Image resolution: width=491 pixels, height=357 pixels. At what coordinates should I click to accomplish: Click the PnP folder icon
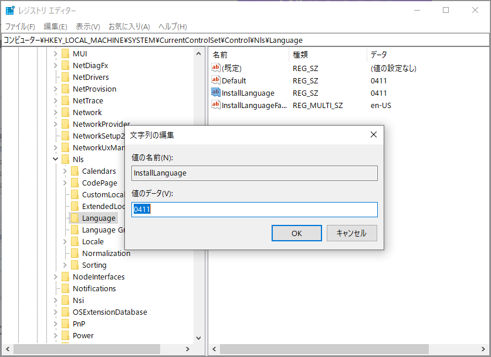(x=66, y=324)
